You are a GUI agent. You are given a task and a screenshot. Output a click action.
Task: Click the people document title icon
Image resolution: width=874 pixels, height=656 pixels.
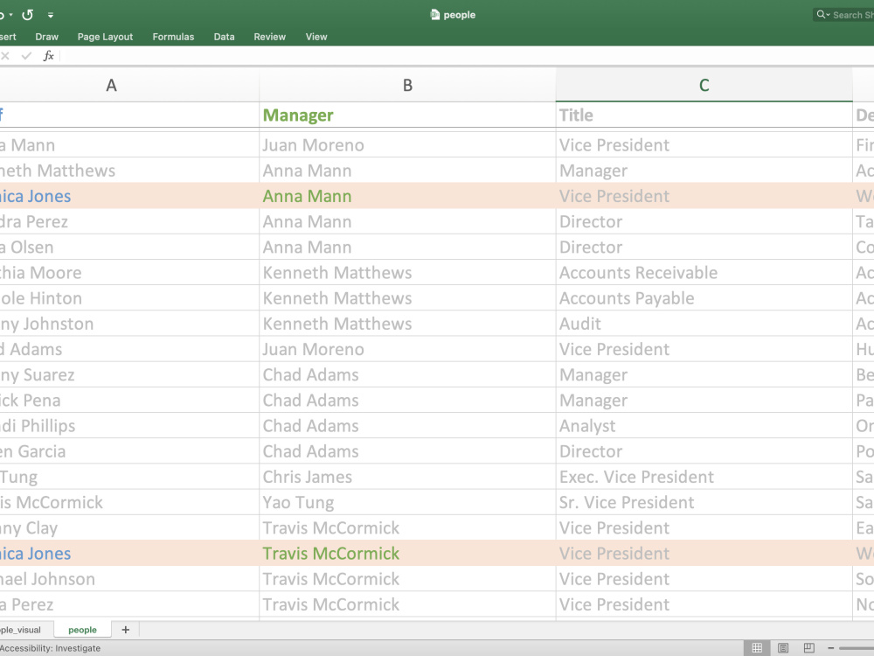pyautogui.click(x=434, y=15)
